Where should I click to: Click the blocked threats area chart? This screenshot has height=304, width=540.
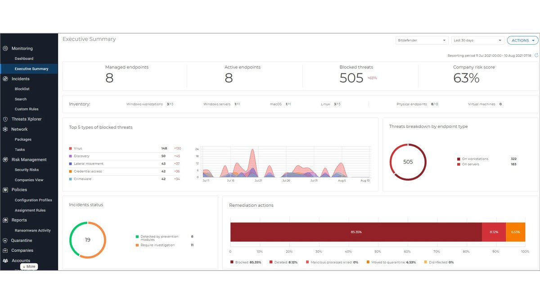coord(286,163)
